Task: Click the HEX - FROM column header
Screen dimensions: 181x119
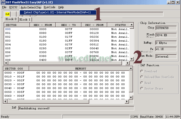Action: coord(43,25)
